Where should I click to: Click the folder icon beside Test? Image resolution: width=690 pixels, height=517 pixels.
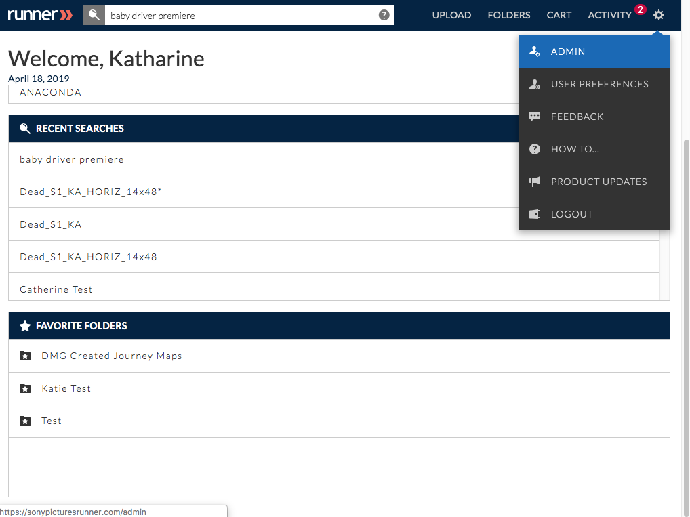[x=25, y=421]
